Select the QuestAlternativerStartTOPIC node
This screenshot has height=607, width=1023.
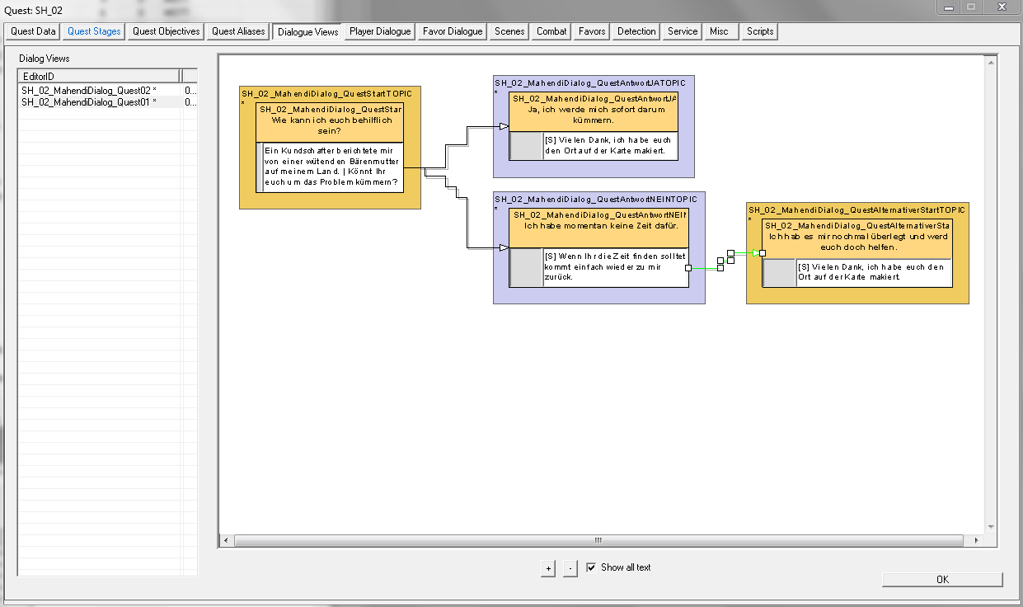tap(857, 211)
